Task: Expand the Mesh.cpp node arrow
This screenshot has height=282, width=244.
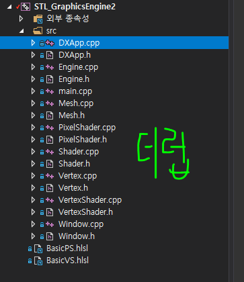Action: click(33, 103)
